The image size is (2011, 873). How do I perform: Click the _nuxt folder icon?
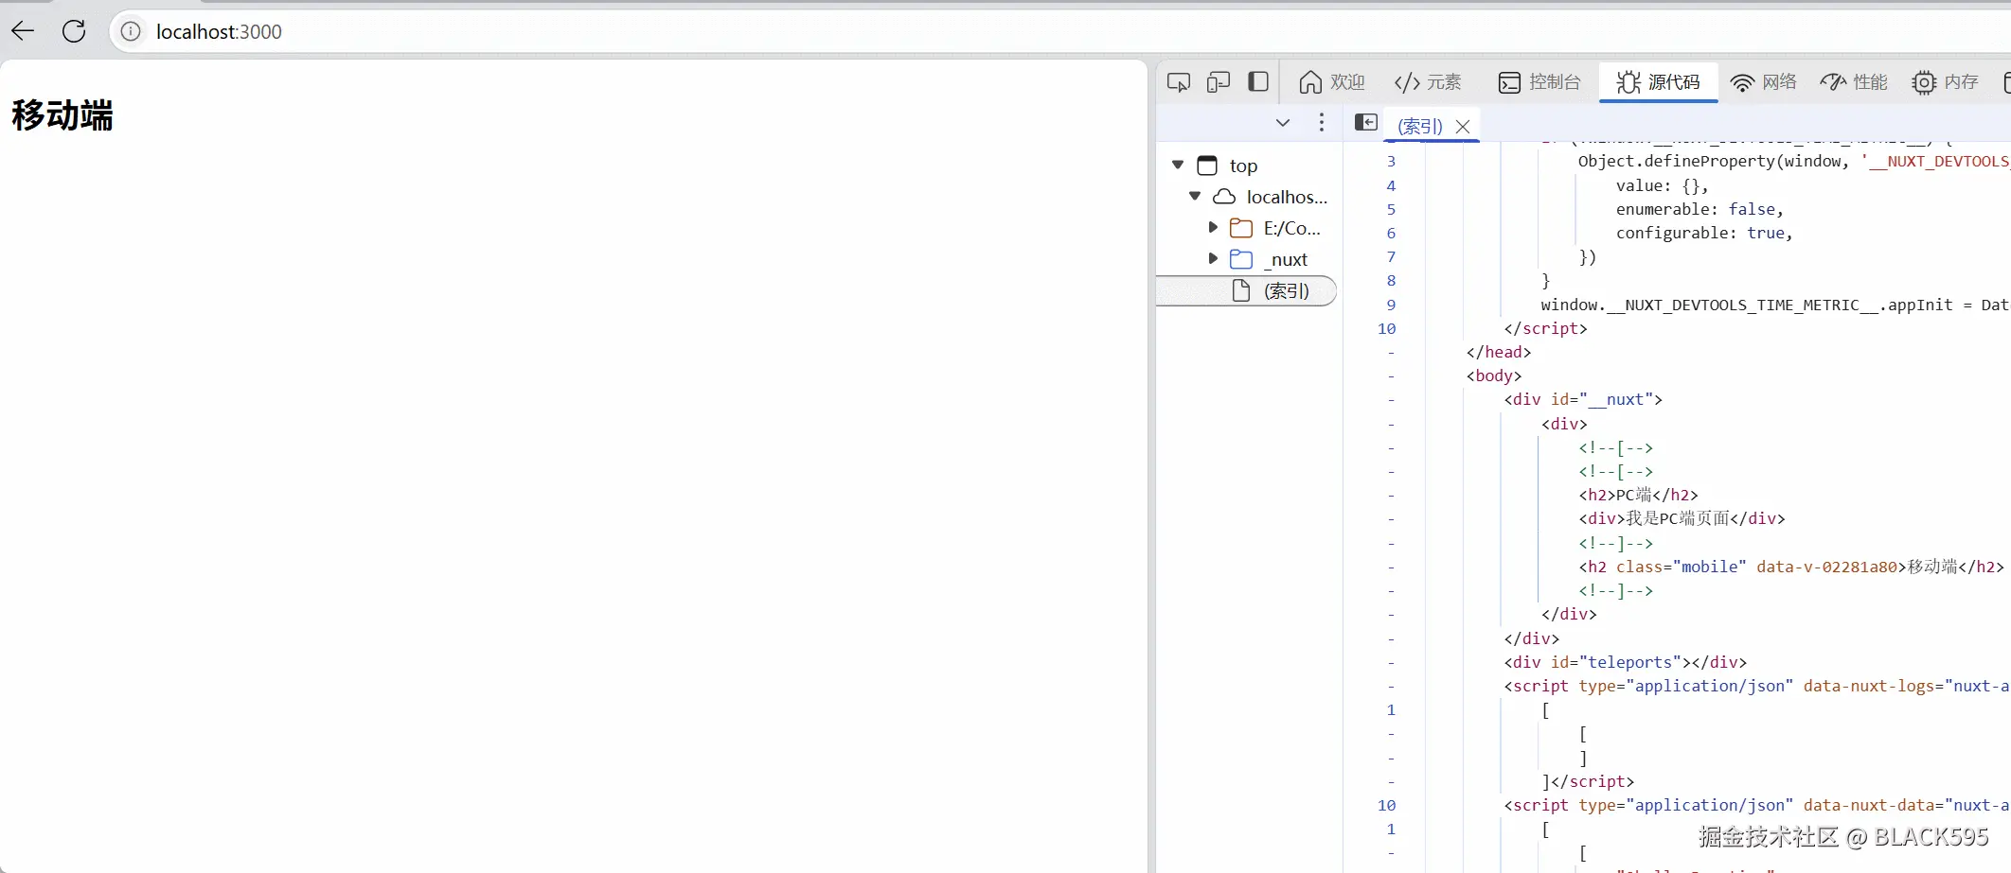click(x=1241, y=259)
